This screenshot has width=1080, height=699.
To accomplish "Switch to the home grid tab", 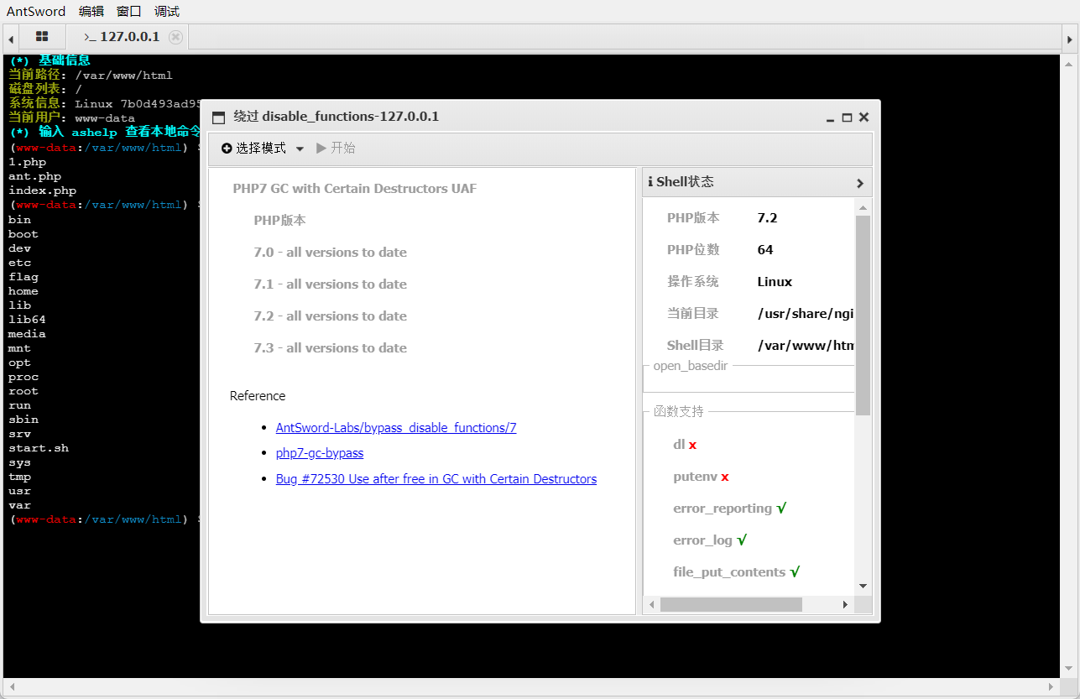I will pyautogui.click(x=42, y=37).
